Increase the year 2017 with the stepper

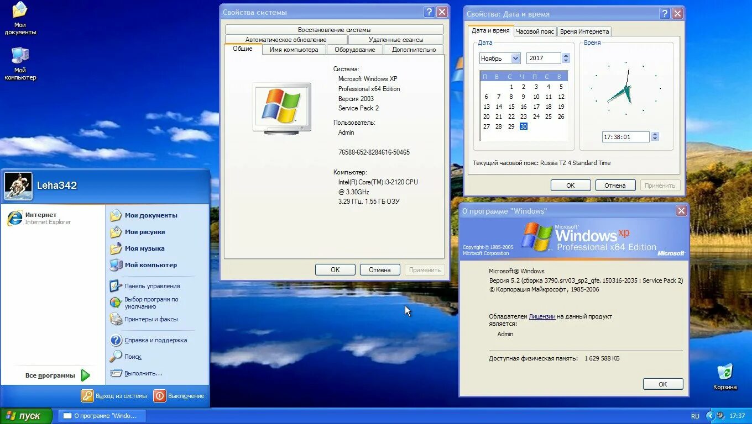coord(565,55)
